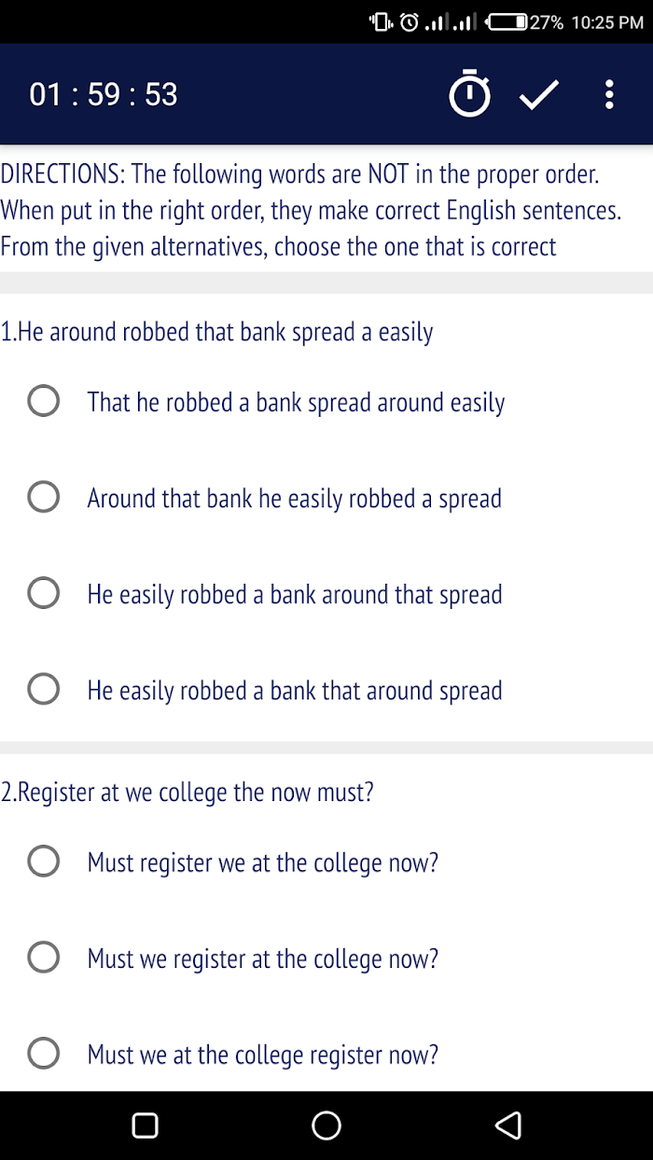The image size is (653, 1160).
Task: Tap the alarm clock status icon
Action: [x=409, y=21]
